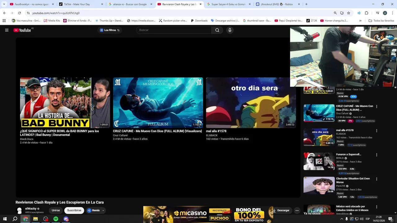Click the ELXBACK channel name under endscreen video

click(x=212, y=135)
